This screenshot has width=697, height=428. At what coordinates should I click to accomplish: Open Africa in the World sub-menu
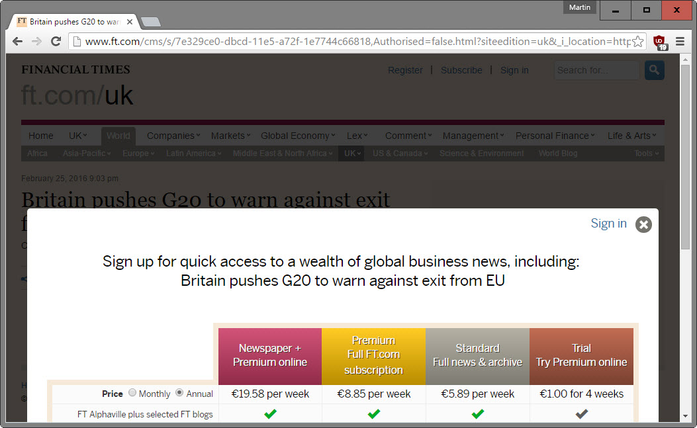pyautogui.click(x=37, y=153)
